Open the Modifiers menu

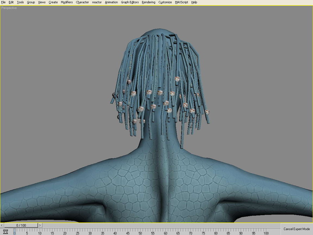click(67, 2)
